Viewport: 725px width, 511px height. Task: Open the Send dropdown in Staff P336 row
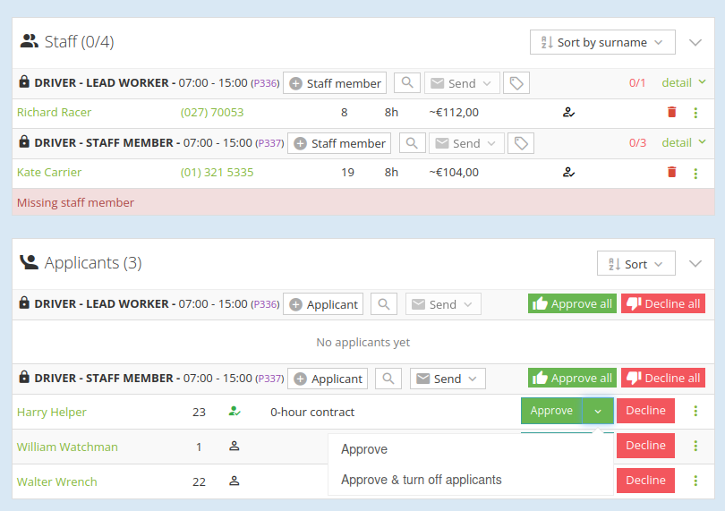pyautogui.click(x=462, y=83)
